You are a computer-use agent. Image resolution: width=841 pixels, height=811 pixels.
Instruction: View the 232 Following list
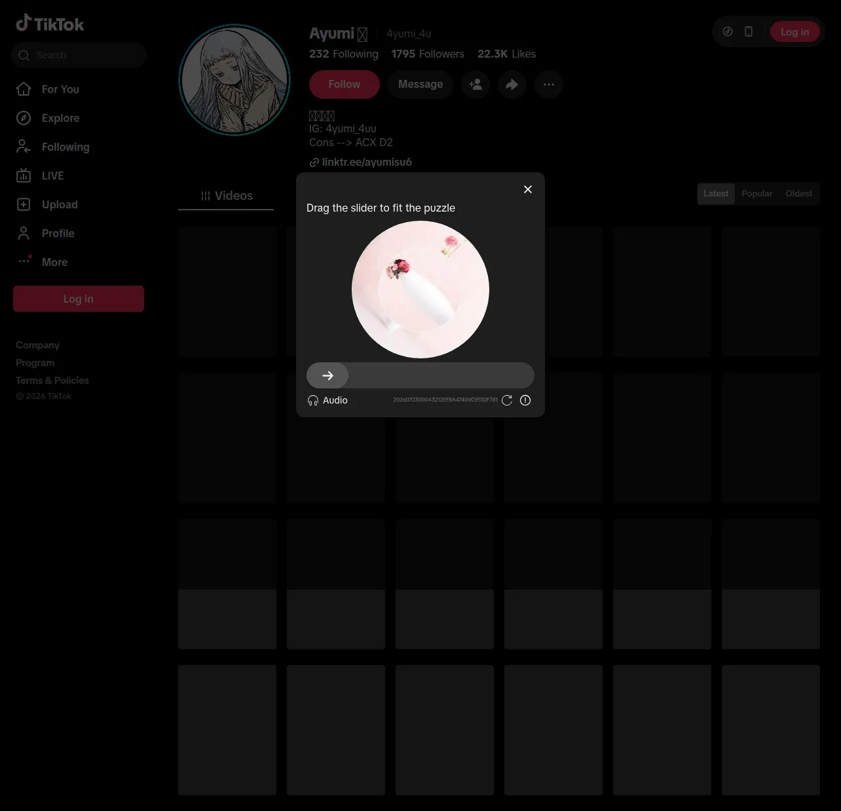[x=344, y=54]
